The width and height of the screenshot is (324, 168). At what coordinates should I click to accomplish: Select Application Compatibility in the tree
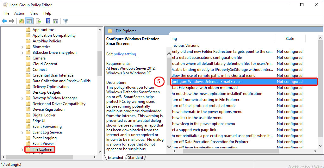pyautogui.click(x=54, y=35)
